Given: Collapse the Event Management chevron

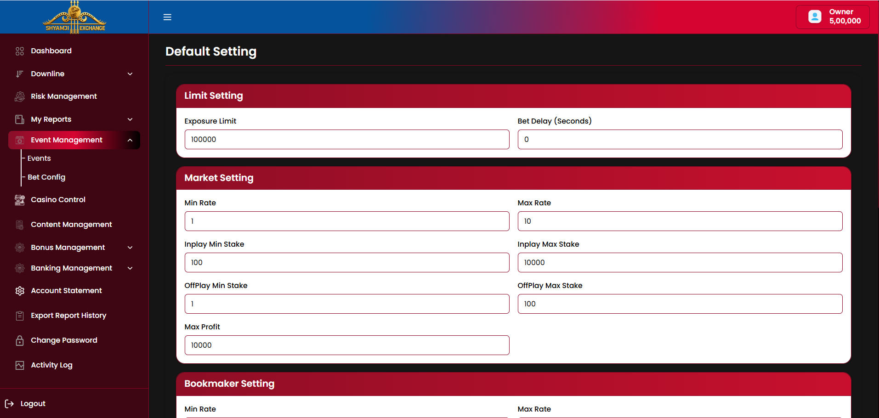Looking at the screenshot, I should coord(130,140).
